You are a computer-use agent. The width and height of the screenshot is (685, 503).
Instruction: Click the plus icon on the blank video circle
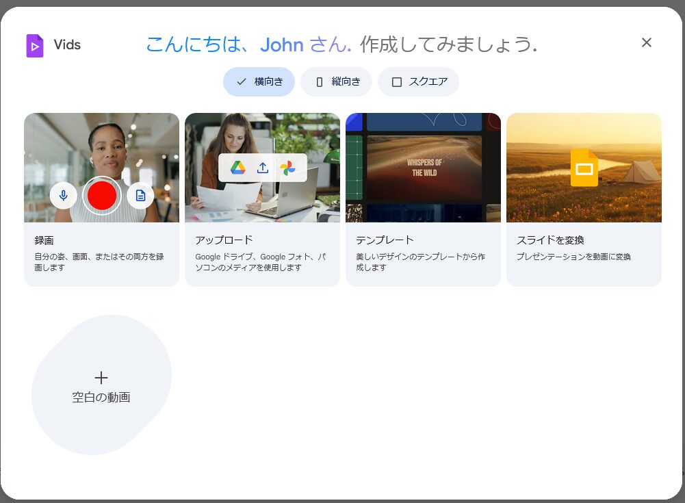pyautogui.click(x=101, y=377)
